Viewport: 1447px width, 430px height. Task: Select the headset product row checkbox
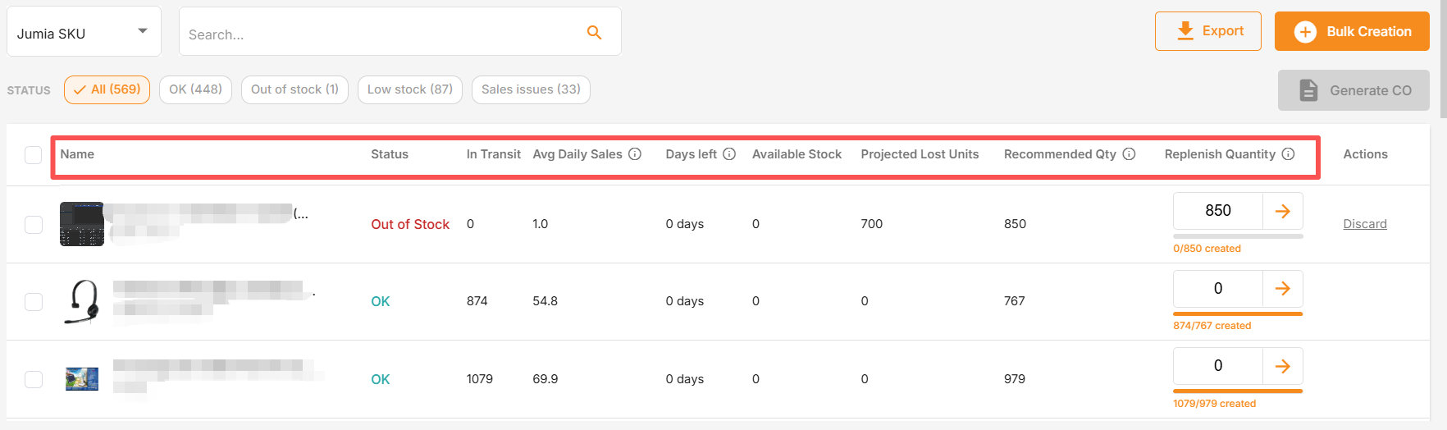click(x=34, y=302)
